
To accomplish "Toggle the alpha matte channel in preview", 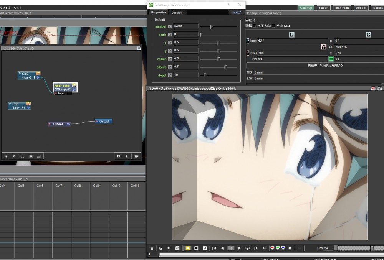I will [x=290, y=248].
